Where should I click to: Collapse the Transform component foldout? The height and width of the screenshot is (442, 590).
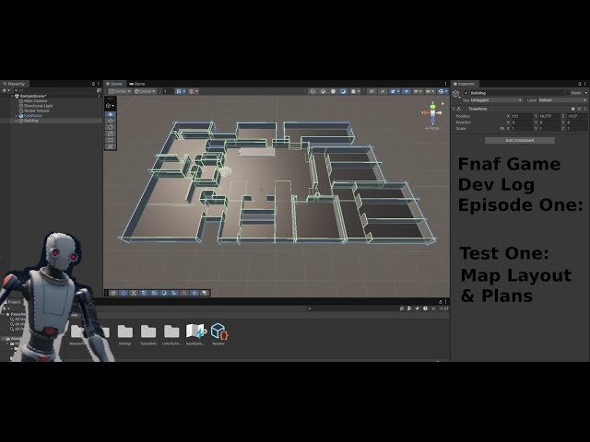point(454,109)
